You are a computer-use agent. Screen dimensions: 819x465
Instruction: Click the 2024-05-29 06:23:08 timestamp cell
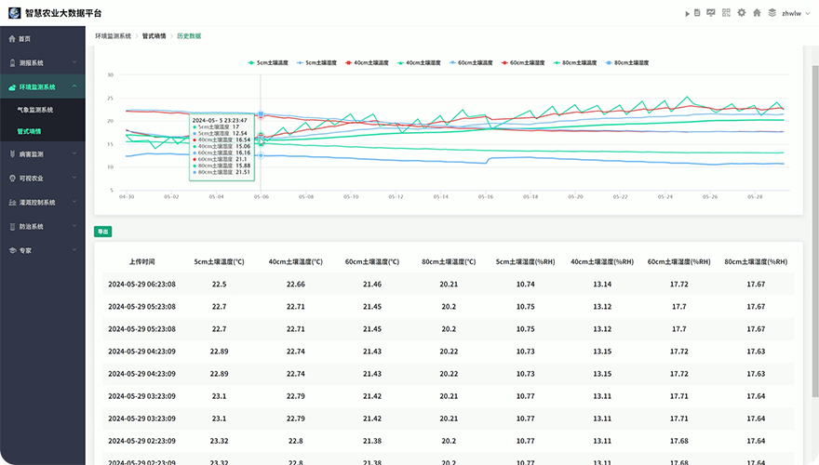point(141,285)
